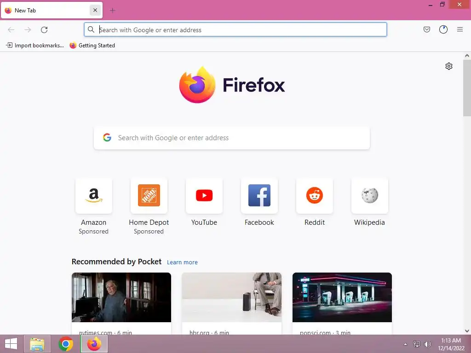
Task: Reload the current page
Action: (x=44, y=30)
